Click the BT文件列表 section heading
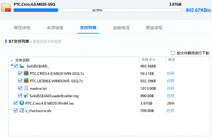This screenshot has width=212, height=137. click(x=19, y=41)
